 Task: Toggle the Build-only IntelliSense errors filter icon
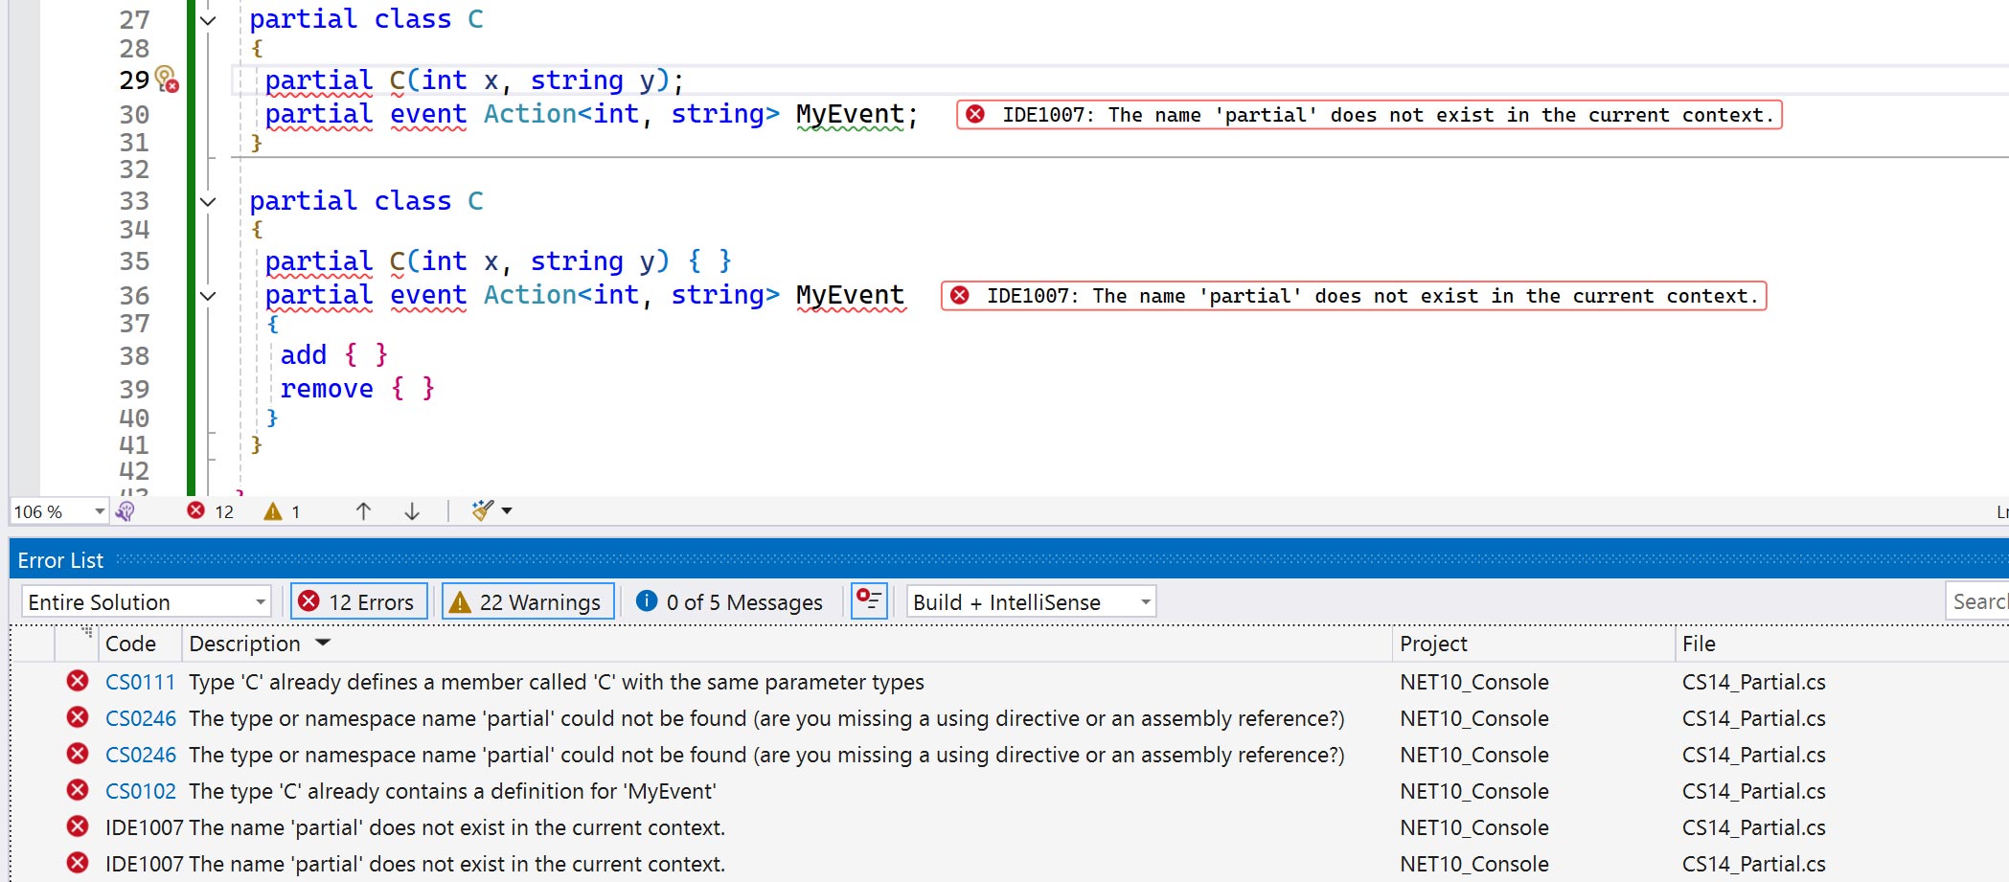coord(869,601)
